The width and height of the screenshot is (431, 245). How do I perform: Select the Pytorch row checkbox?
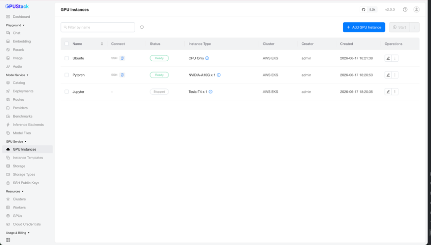pyautogui.click(x=66, y=75)
